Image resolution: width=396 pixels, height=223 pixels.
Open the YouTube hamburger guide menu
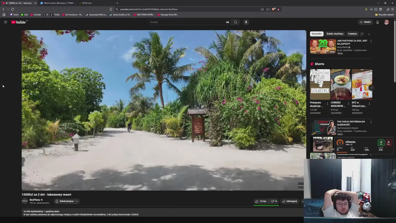pos(5,22)
